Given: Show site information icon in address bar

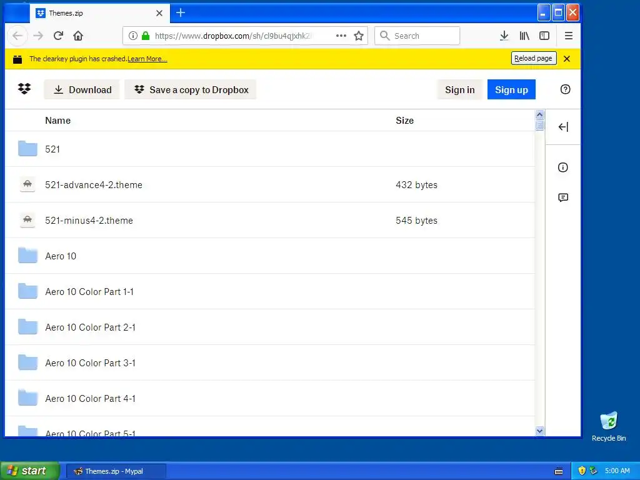Looking at the screenshot, I should tap(133, 36).
